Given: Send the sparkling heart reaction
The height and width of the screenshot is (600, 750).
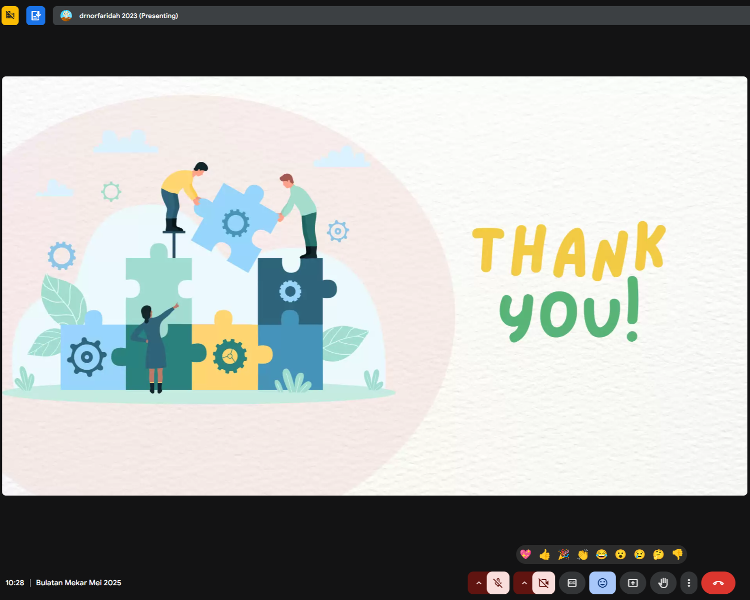Looking at the screenshot, I should [x=525, y=554].
